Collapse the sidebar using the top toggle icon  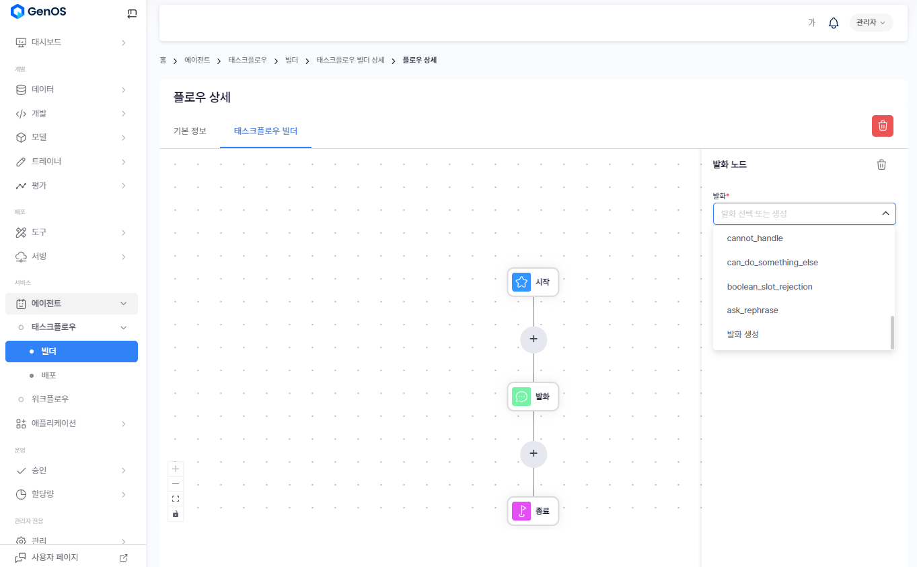point(132,13)
